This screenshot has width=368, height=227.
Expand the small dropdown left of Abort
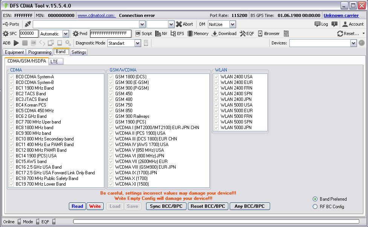pyautogui.click(x=171, y=24)
